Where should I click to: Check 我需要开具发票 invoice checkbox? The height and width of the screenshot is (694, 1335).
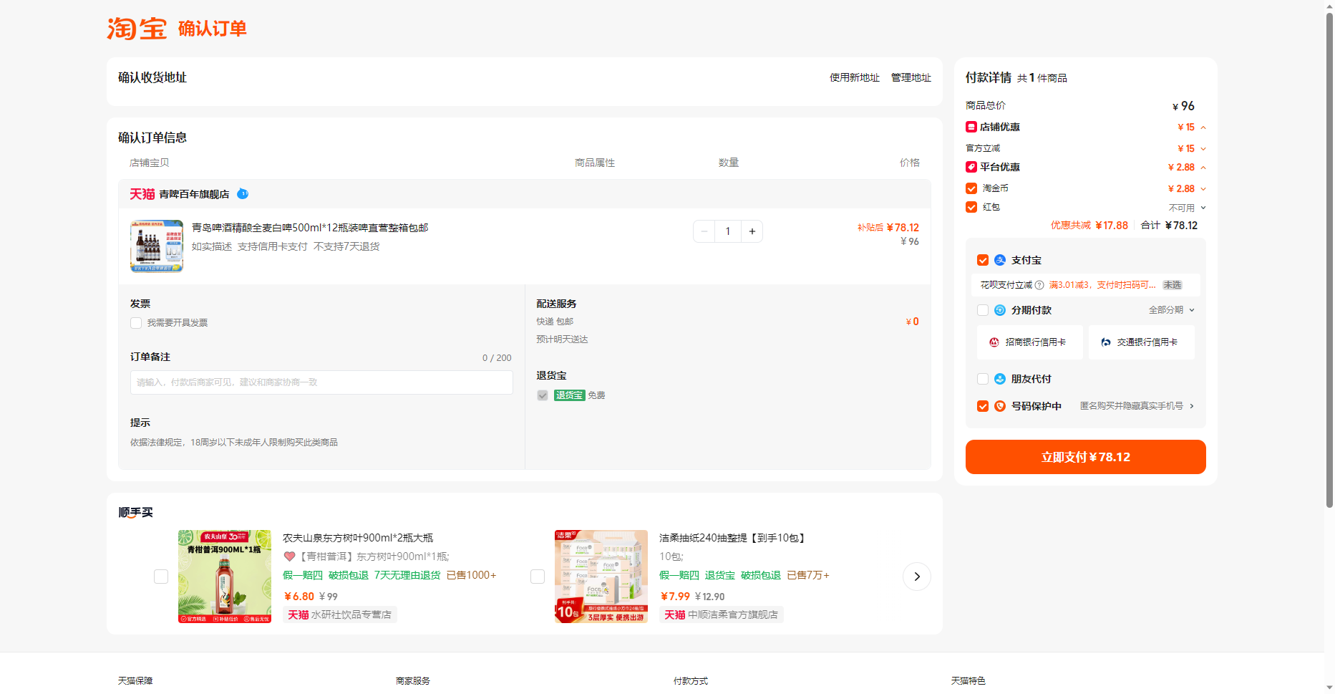136,323
